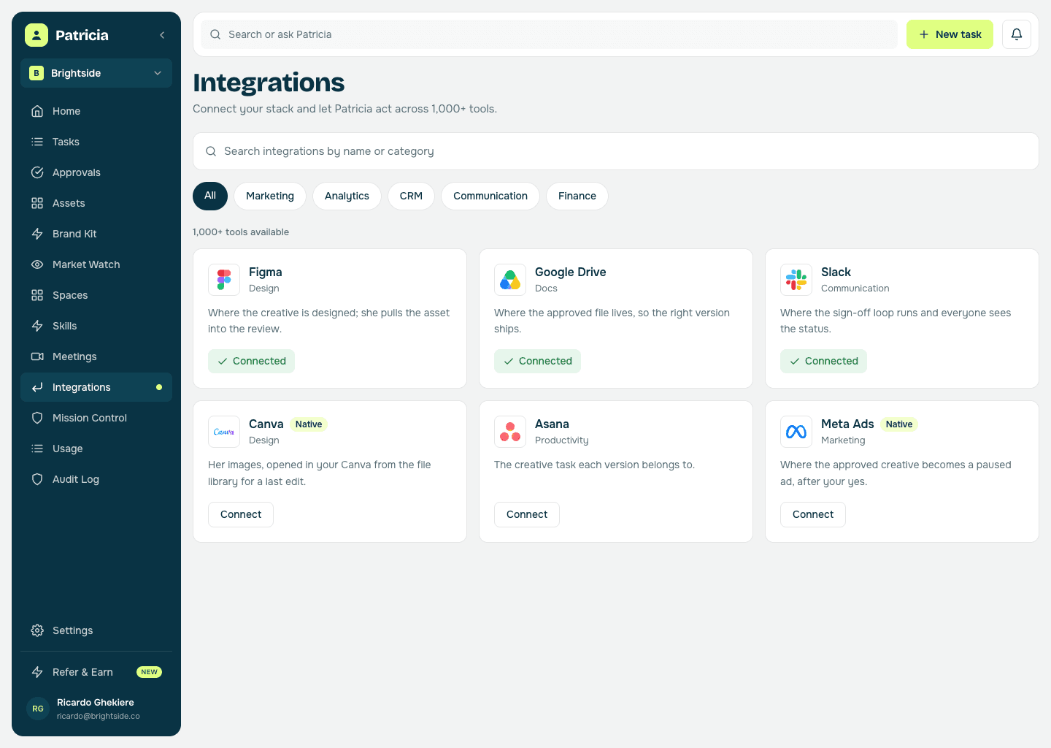Image resolution: width=1051 pixels, height=748 pixels.
Task: Click the Asana logo icon
Action: click(510, 432)
